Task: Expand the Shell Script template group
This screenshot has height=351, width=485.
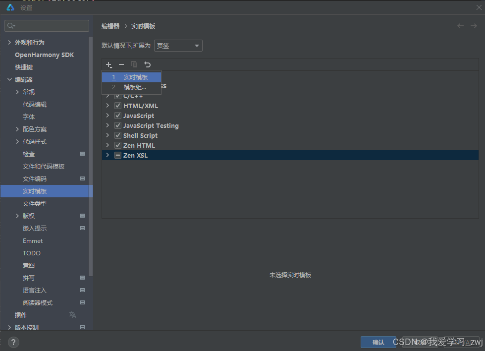Action: tap(108, 135)
